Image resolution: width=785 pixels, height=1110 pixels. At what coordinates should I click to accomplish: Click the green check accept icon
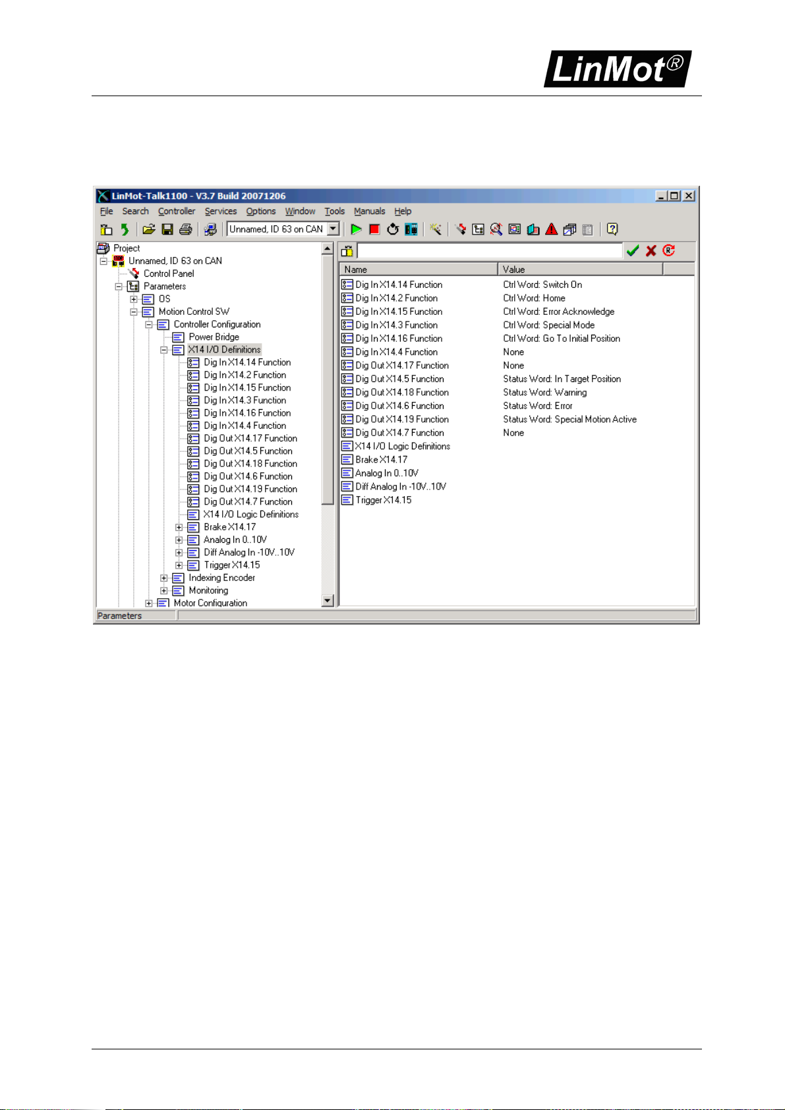coord(633,250)
